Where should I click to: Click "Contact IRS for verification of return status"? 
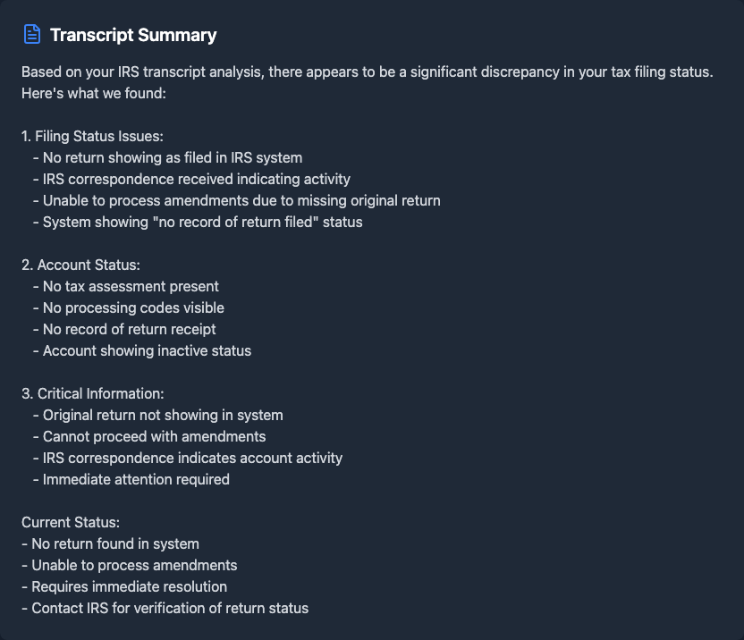pos(165,608)
